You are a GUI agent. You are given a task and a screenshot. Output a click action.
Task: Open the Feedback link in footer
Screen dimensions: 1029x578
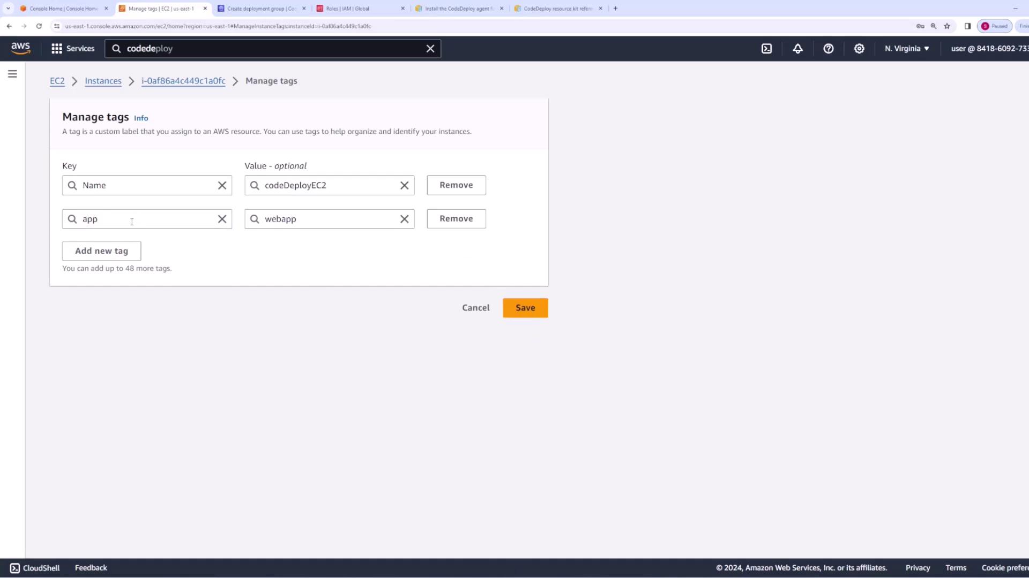[x=91, y=568]
